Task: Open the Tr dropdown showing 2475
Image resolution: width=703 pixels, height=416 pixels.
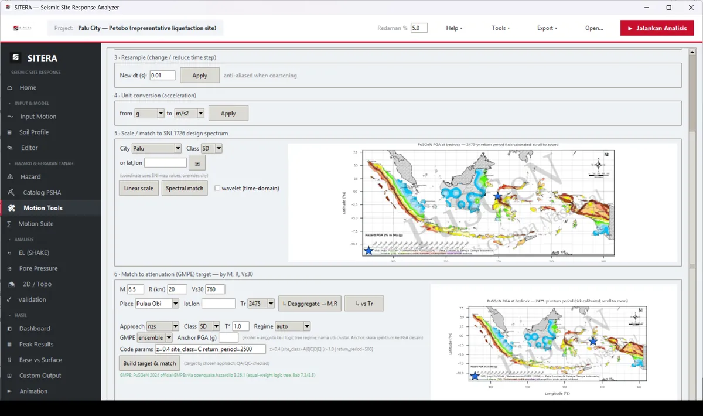Action: tap(261, 304)
